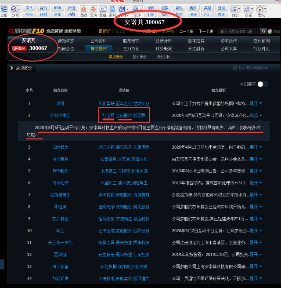
Task: Click the 缺少概念,我要投诉 feedback link
Action: coord(250,68)
